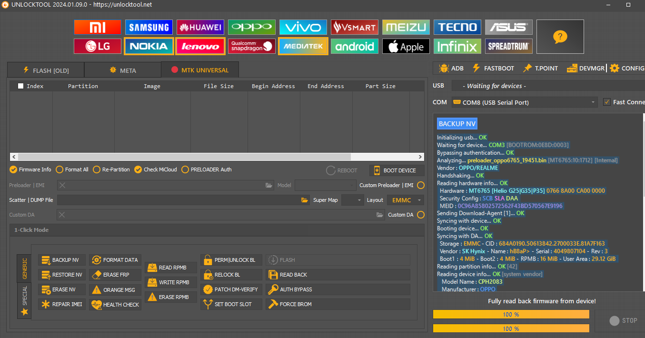Select the Xiaomi MI brand logo
Image resolution: width=645 pixels, height=338 pixels.
(98, 27)
